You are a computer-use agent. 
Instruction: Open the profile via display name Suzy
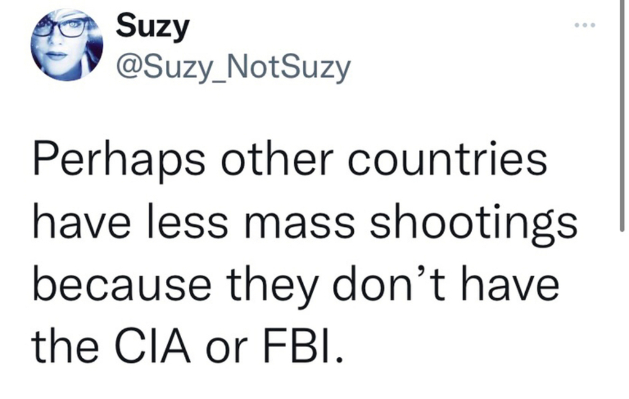(x=153, y=27)
